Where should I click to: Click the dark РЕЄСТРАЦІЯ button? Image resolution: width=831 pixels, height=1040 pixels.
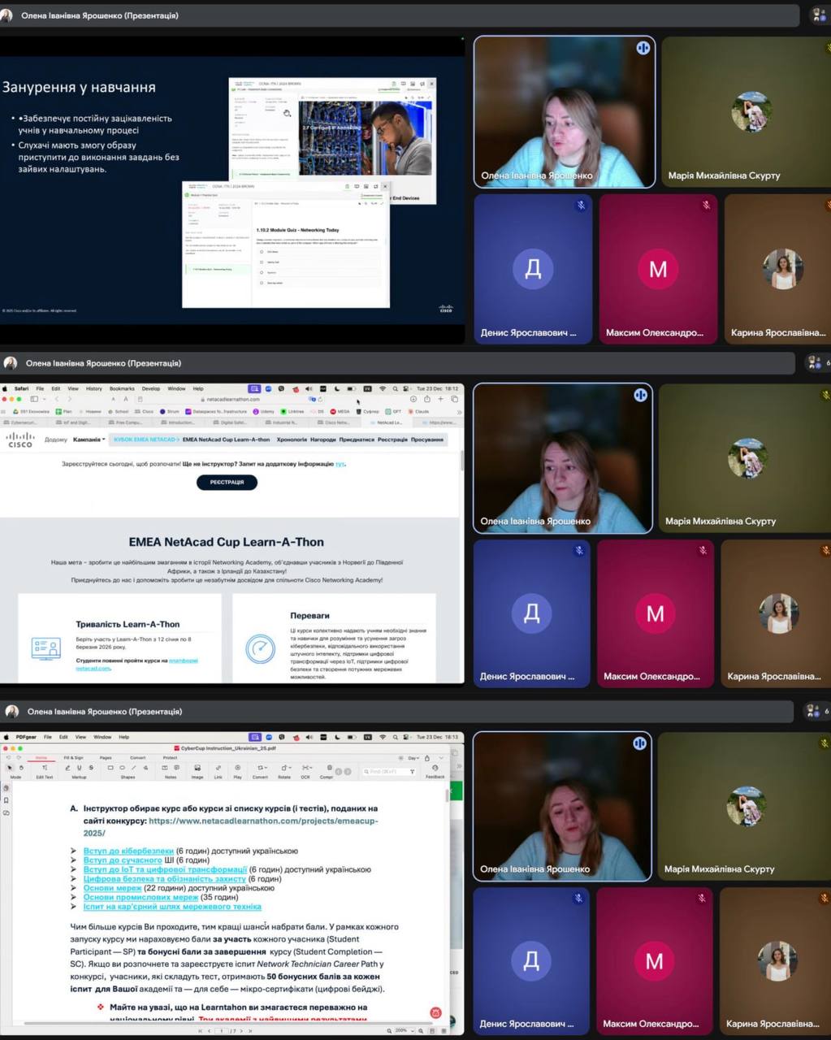click(227, 482)
